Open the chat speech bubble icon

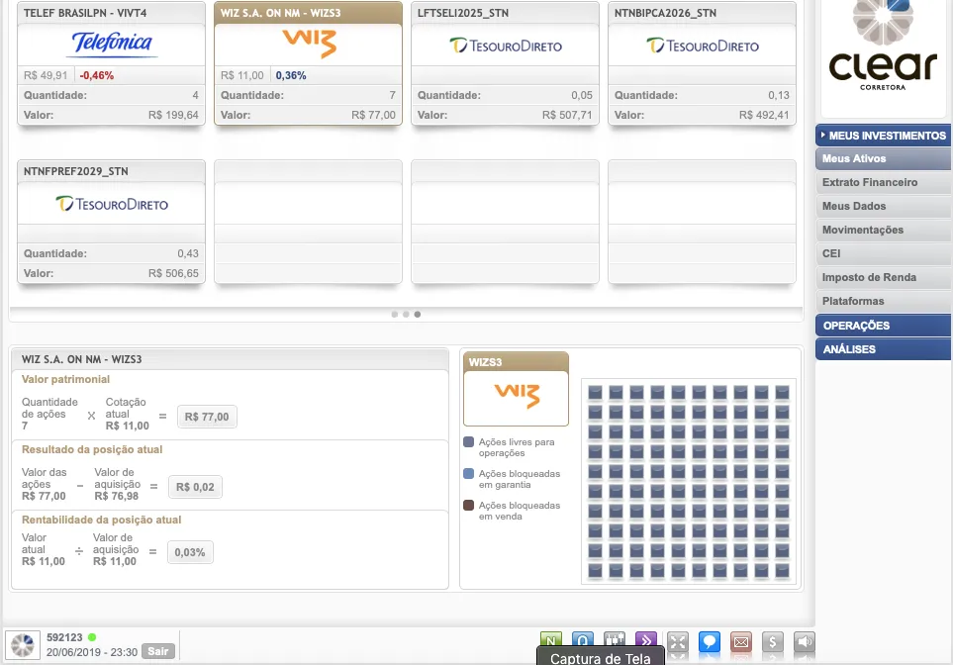tap(709, 641)
